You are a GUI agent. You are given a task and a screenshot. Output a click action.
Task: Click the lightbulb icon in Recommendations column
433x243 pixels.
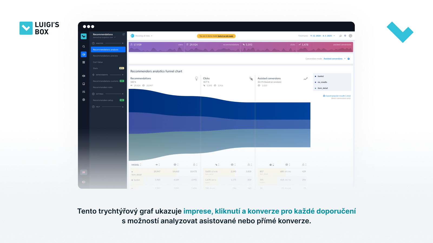click(196, 79)
